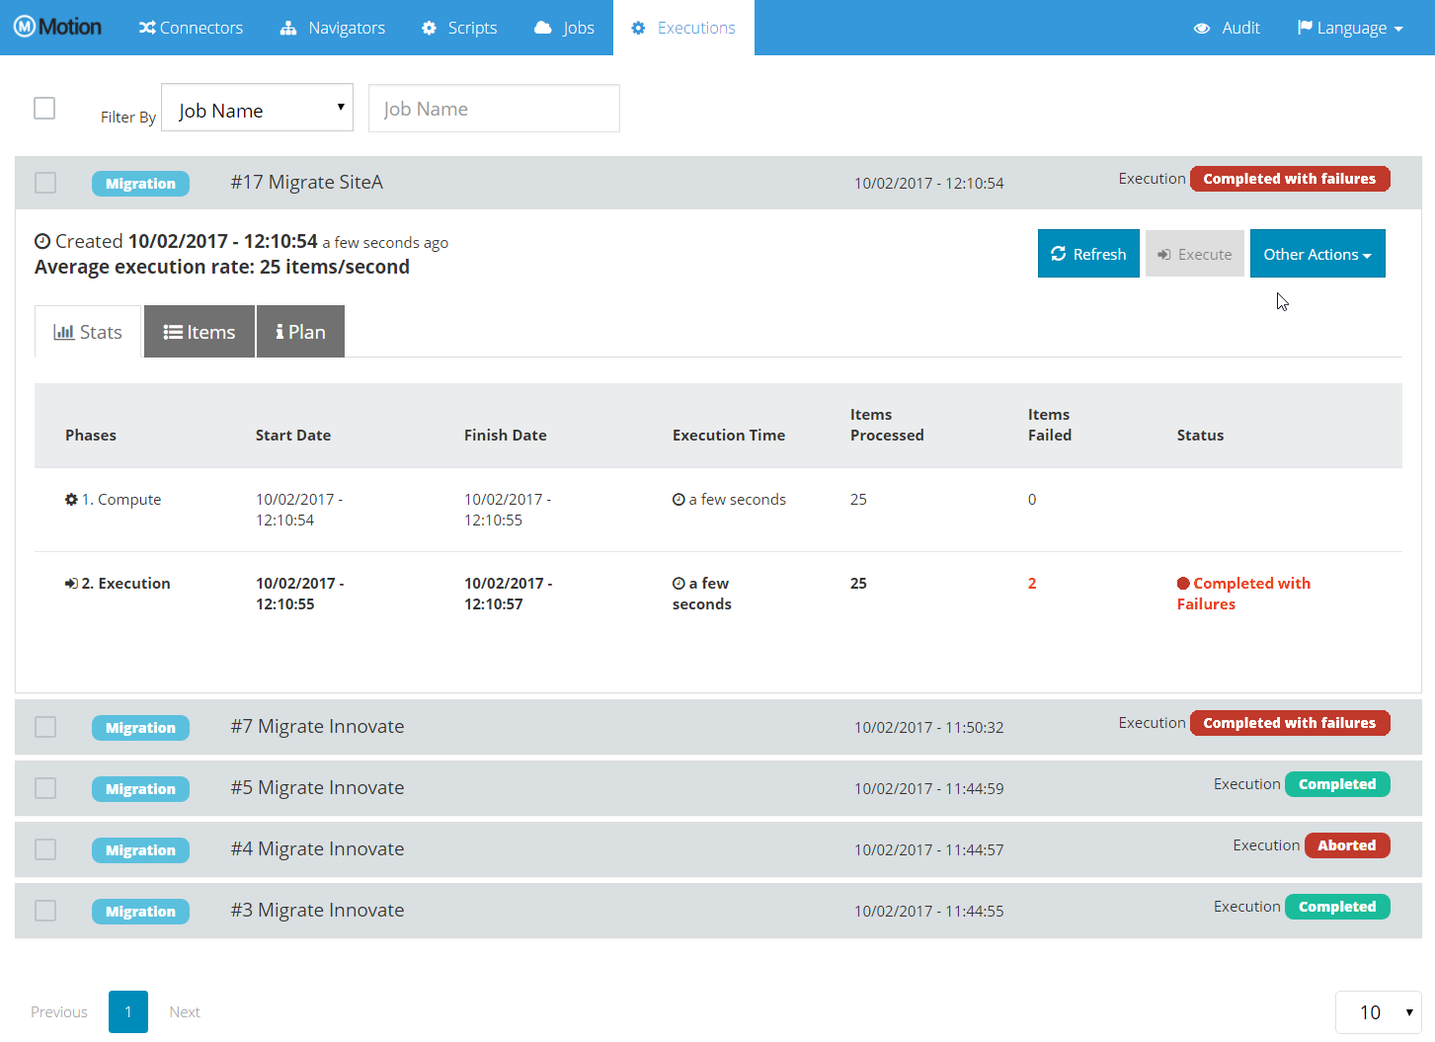
Task: Click Completed with failures badge for #17
Action: point(1290,179)
